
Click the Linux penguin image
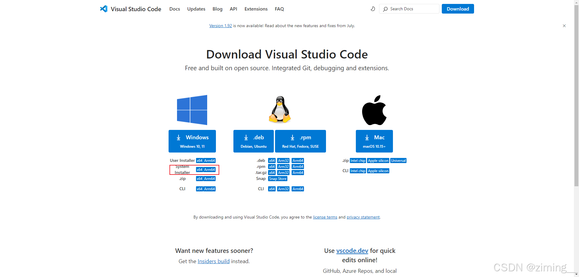(x=279, y=109)
